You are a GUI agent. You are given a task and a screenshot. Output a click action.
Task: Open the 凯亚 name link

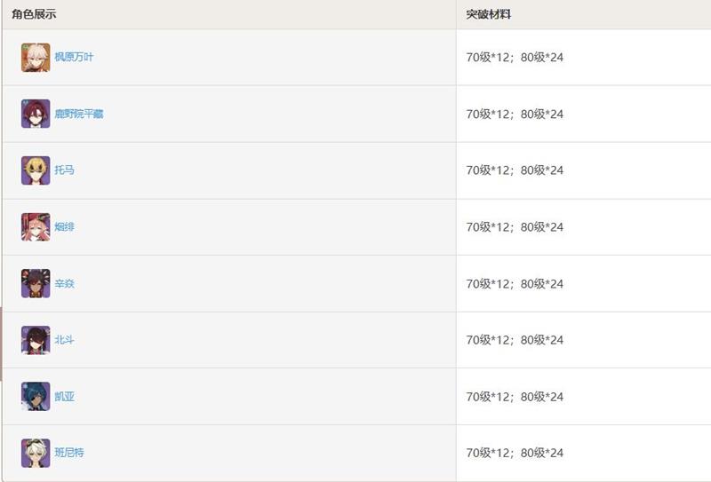click(64, 397)
